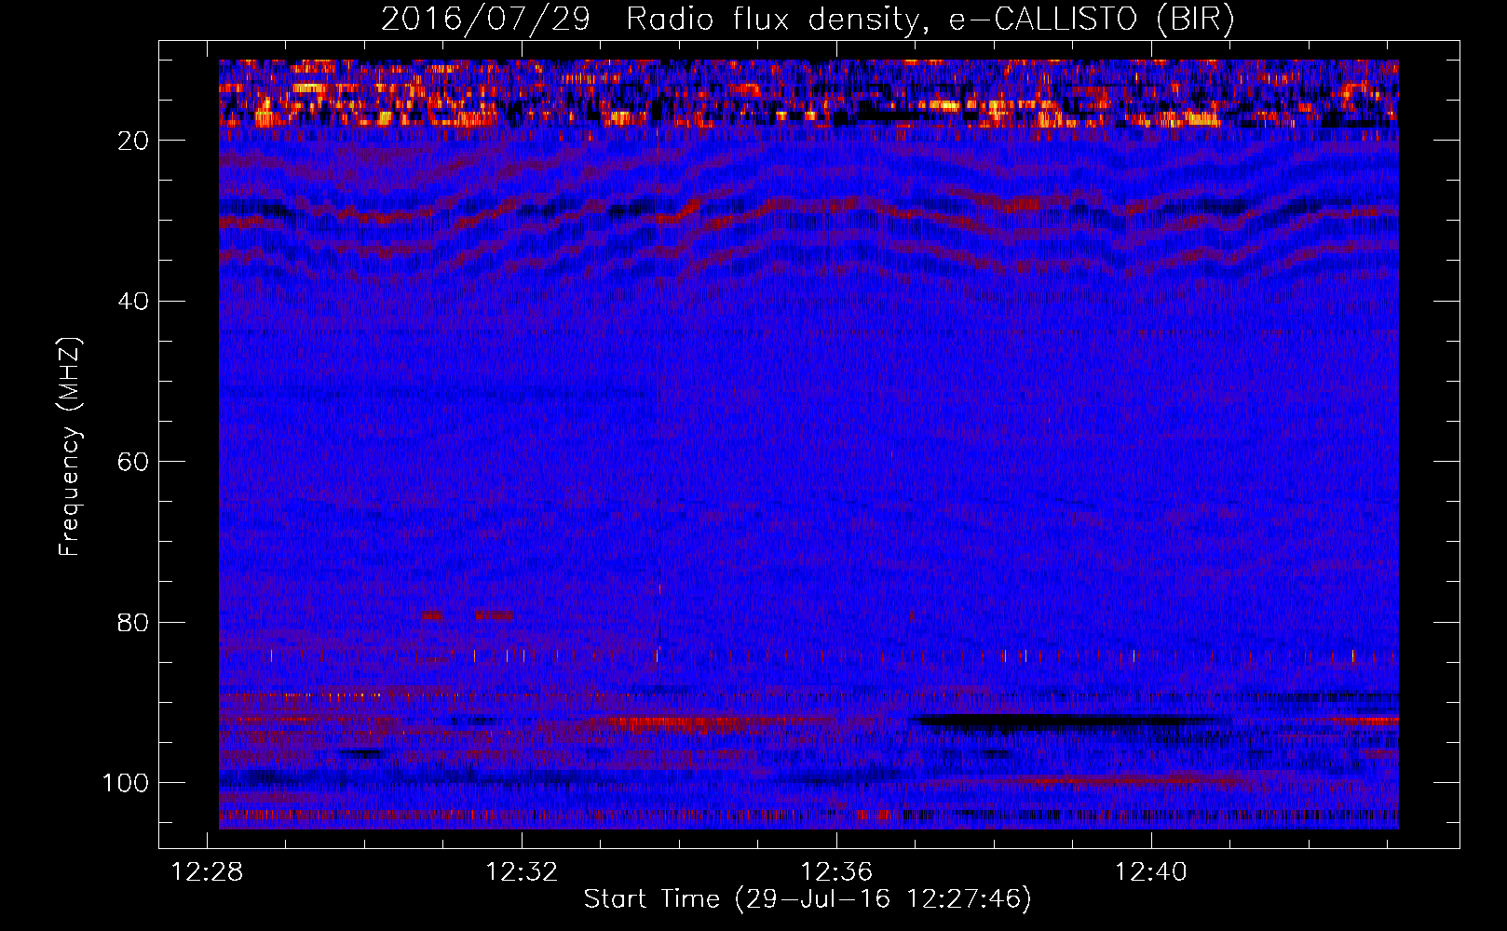Click the 40 frequency tick label
This screenshot has height=931, width=1507.
tap(133, 301)
